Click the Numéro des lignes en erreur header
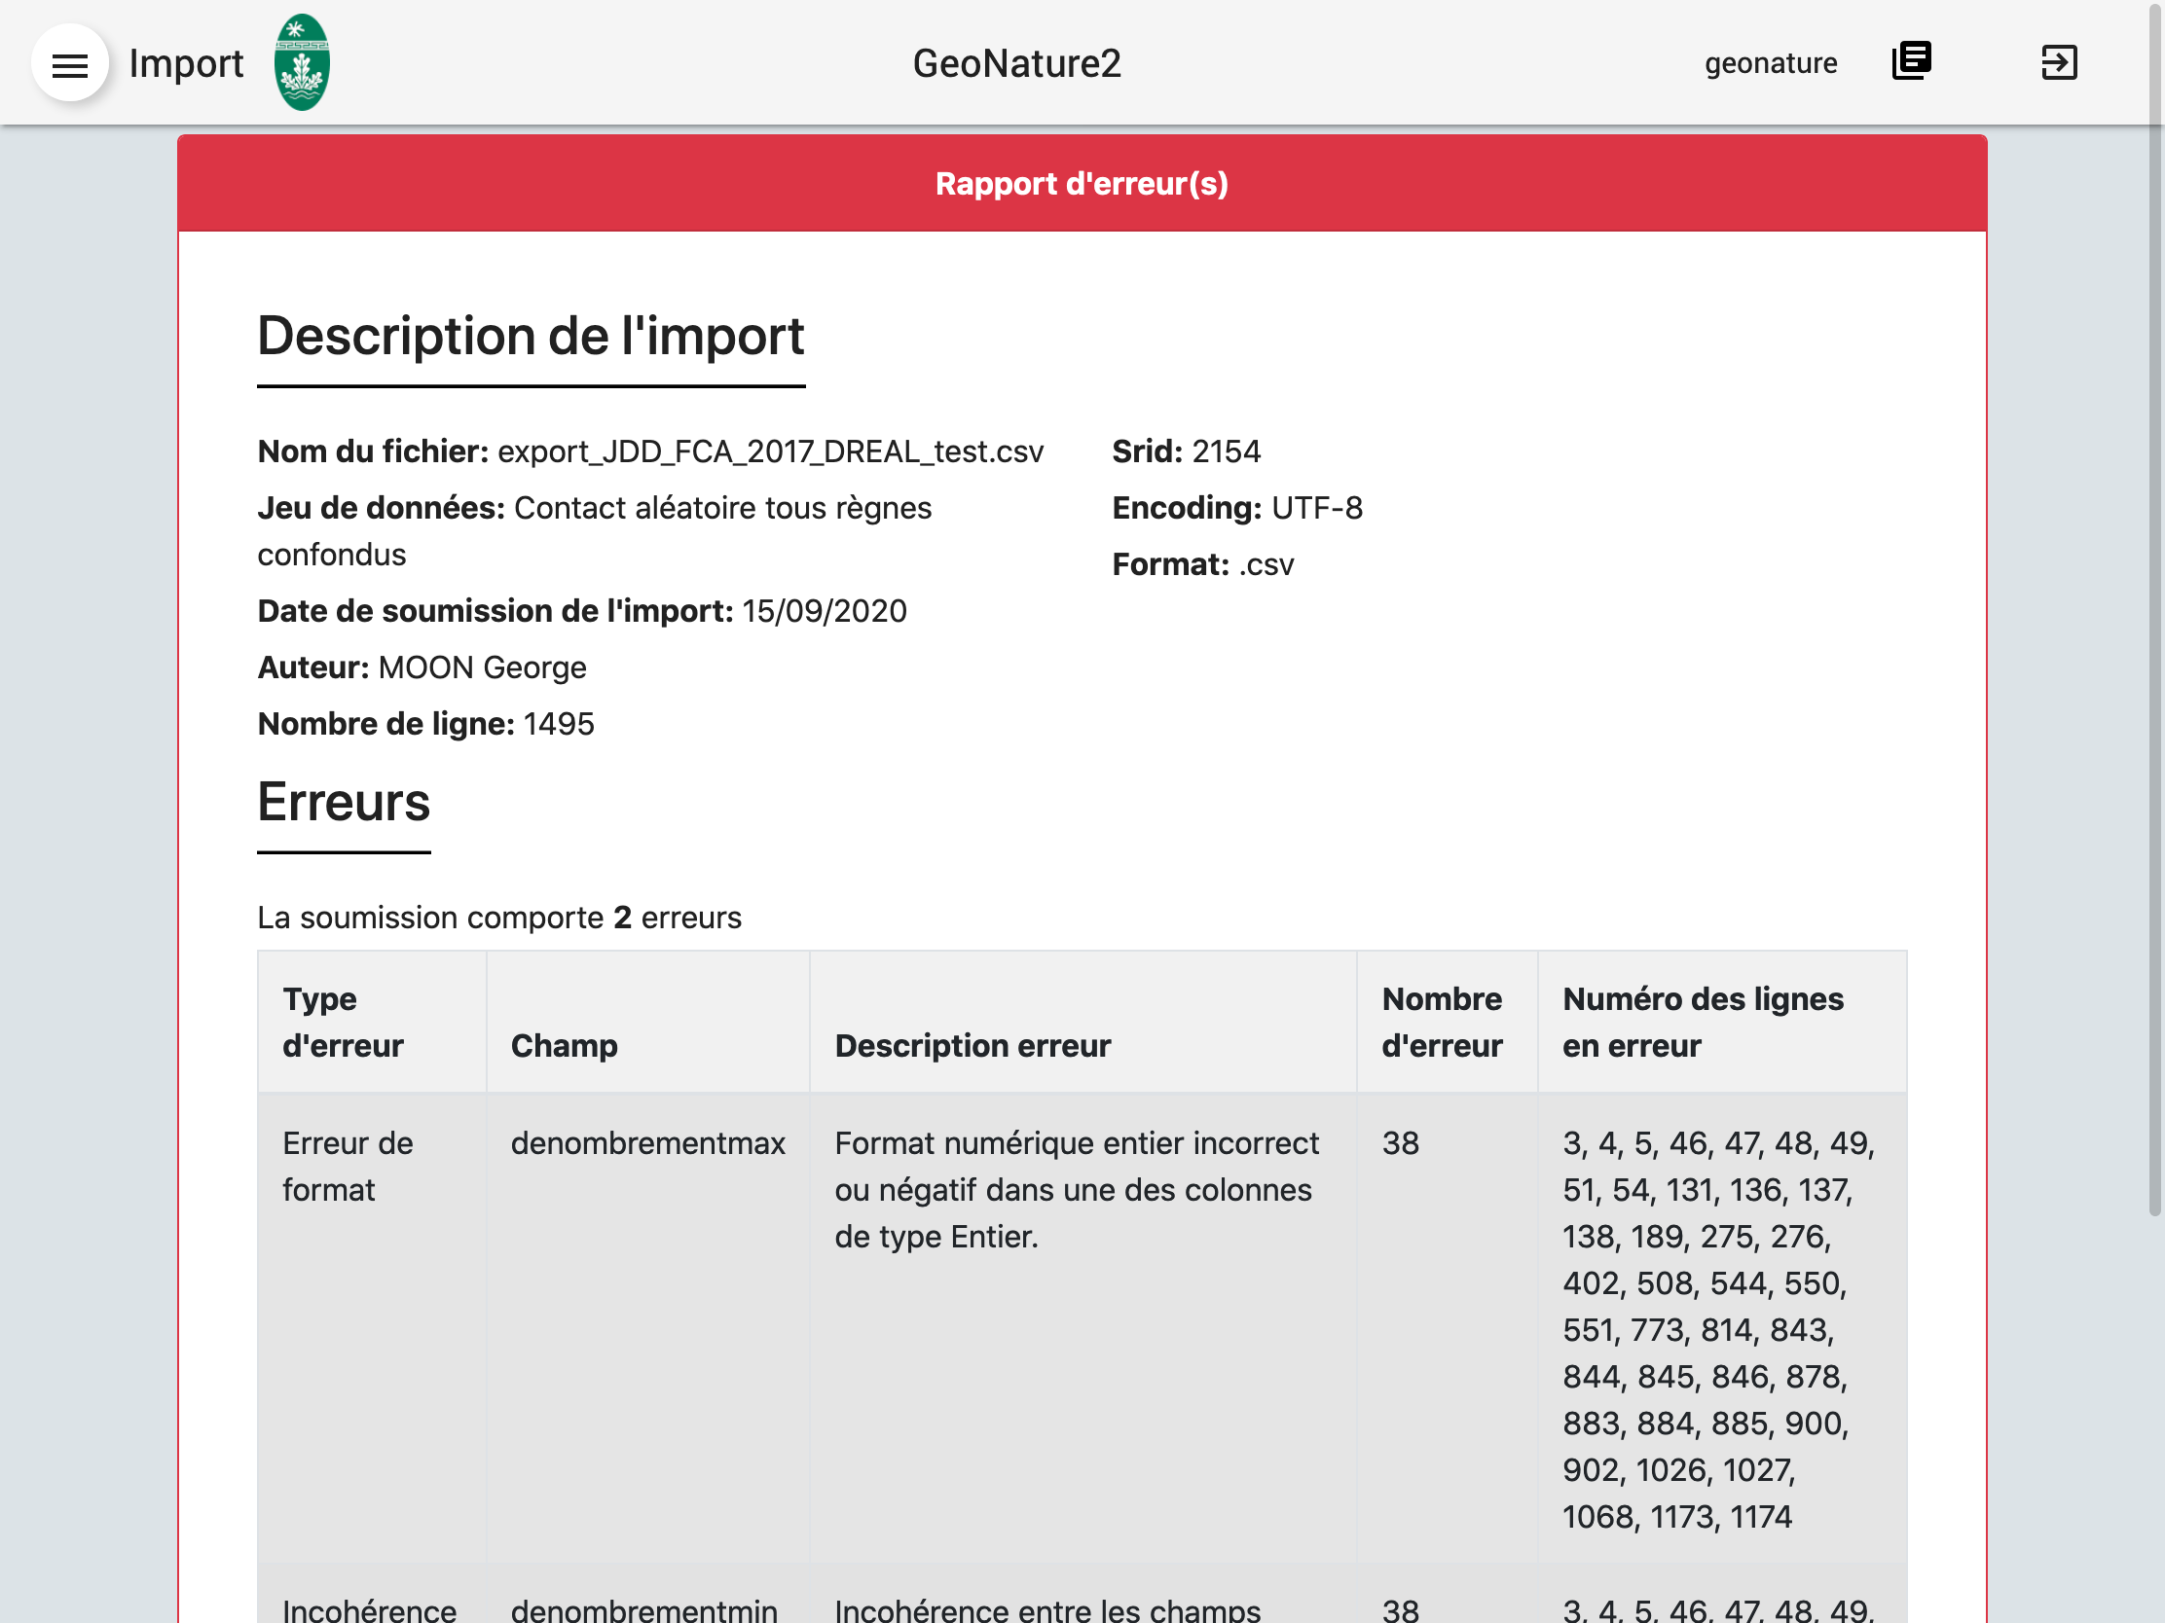2165x1623 pixels. click(x=1723, y=1023)
